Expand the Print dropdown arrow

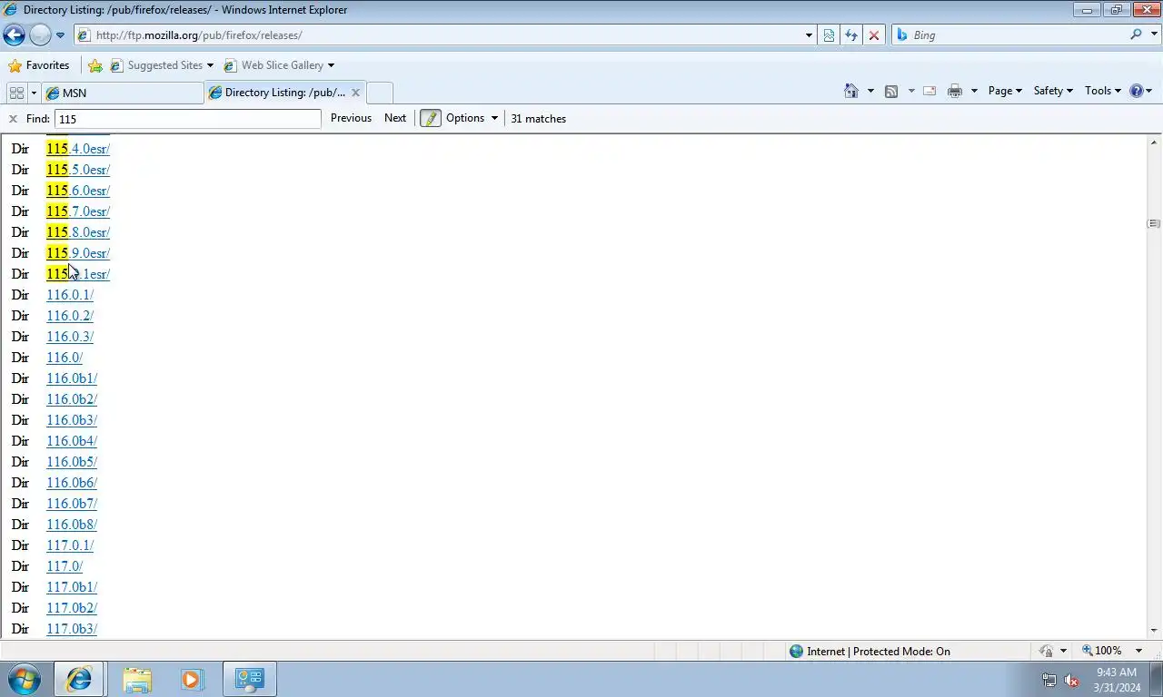click(x=974, y=91)
